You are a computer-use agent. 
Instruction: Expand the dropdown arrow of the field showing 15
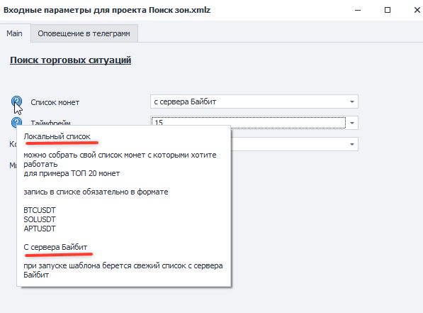351,123
